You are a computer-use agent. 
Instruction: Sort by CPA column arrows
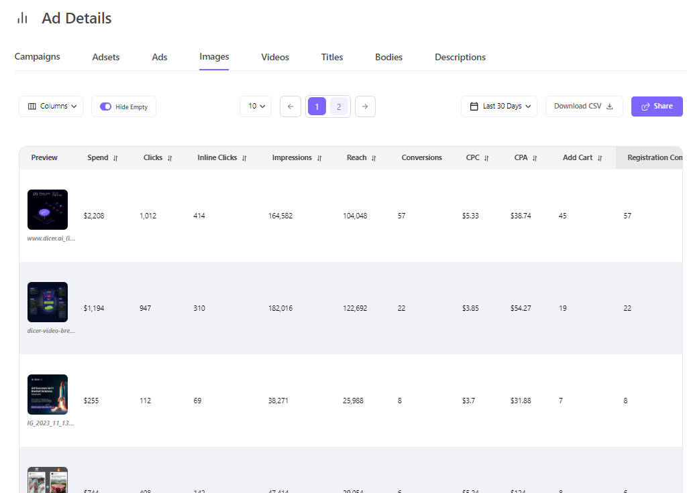(535, 158)
